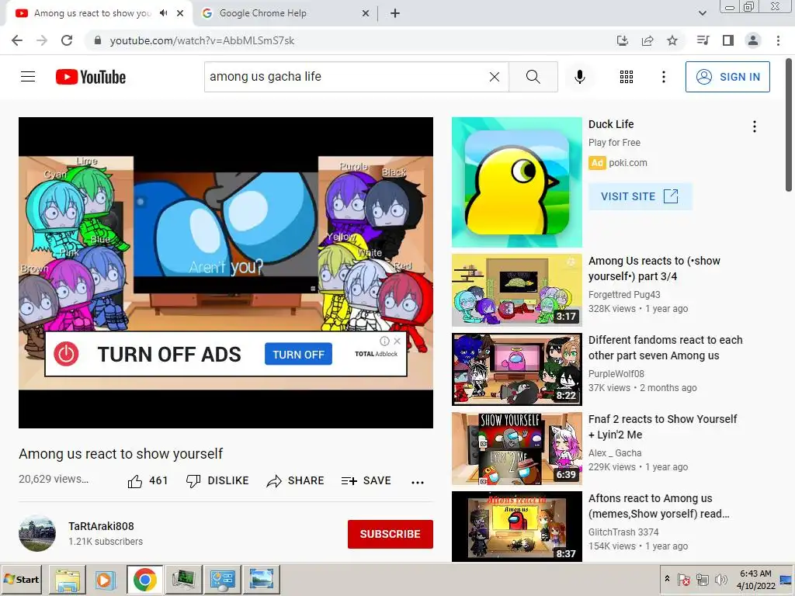Image resolution: width=795 pixels, height=596 pixels.
Task: Toggle Chrome side panel
Action: tap(728, 40)
